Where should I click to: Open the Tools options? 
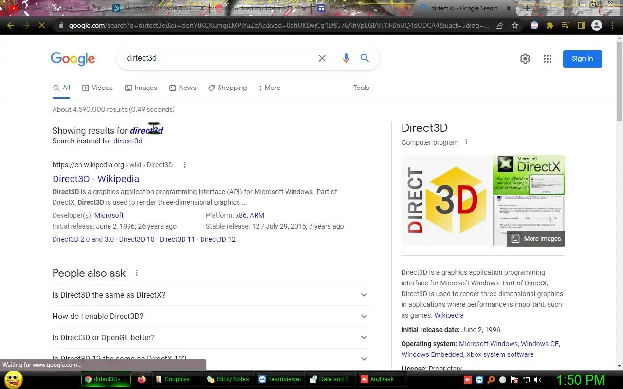point(361,88)
